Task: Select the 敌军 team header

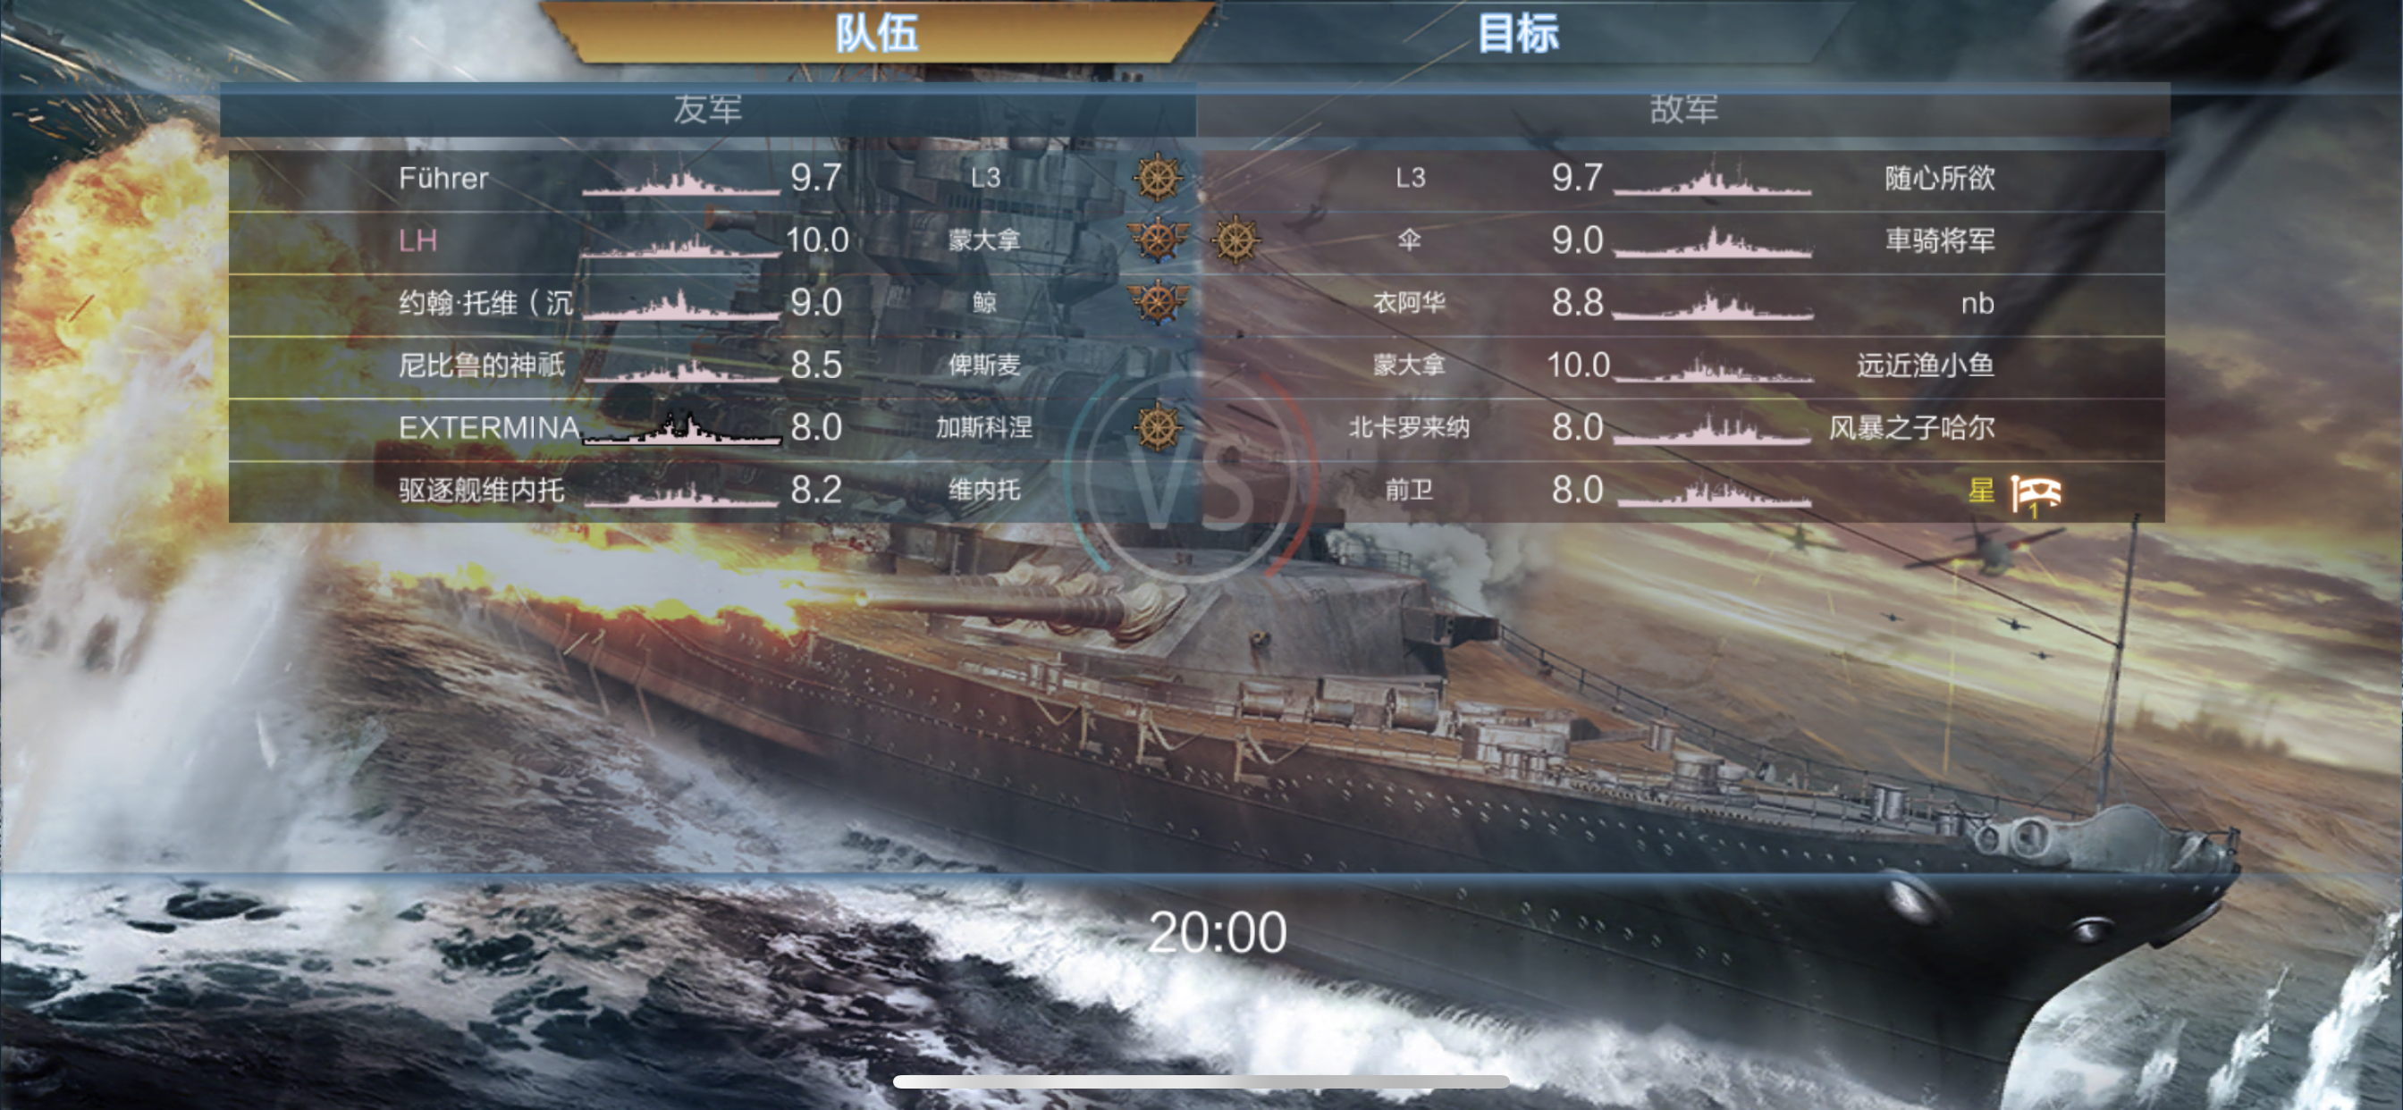Action: click(1683, 109)
